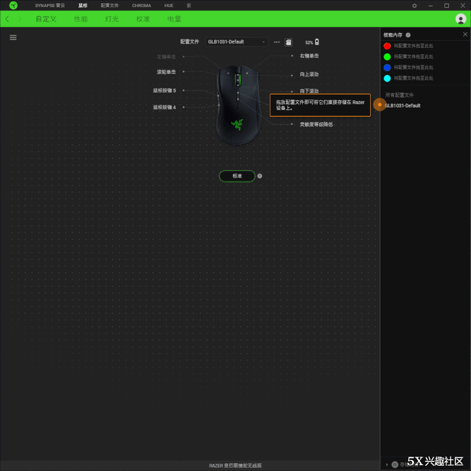This screenshot has width=471, height=471.
Task: Select the 向上滚动 scroll mapping
Action: [309, 74]
